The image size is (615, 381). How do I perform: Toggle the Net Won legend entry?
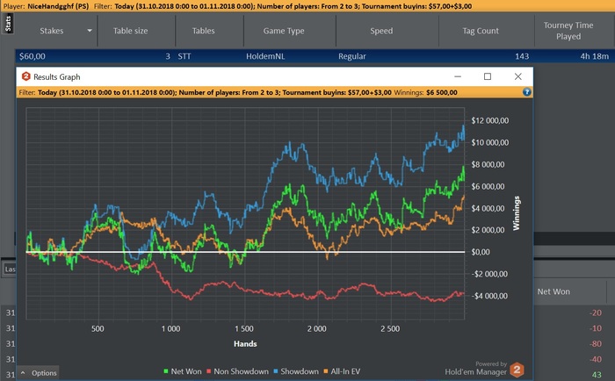pyautogui.click(x=183, y=371)
